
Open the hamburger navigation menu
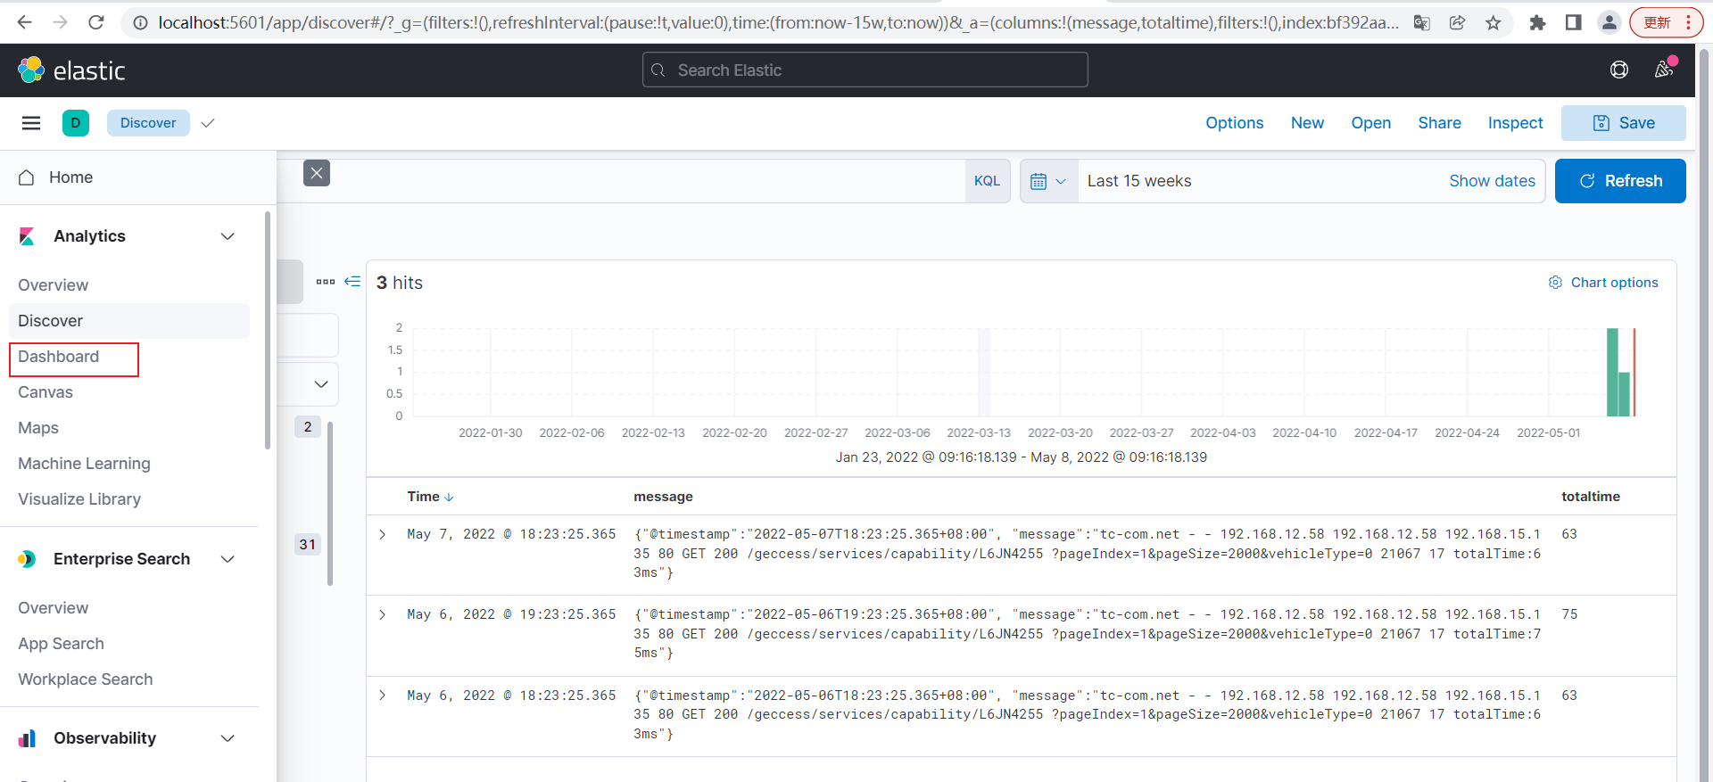click(x=31, y=123)
